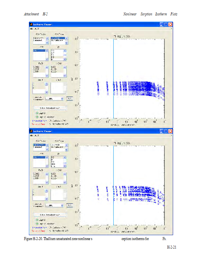The height and width of the screenshot is (262, 203).
Task: Select the second log radio button in lower window
Action: pyautogui.click(x=37, y=223)
